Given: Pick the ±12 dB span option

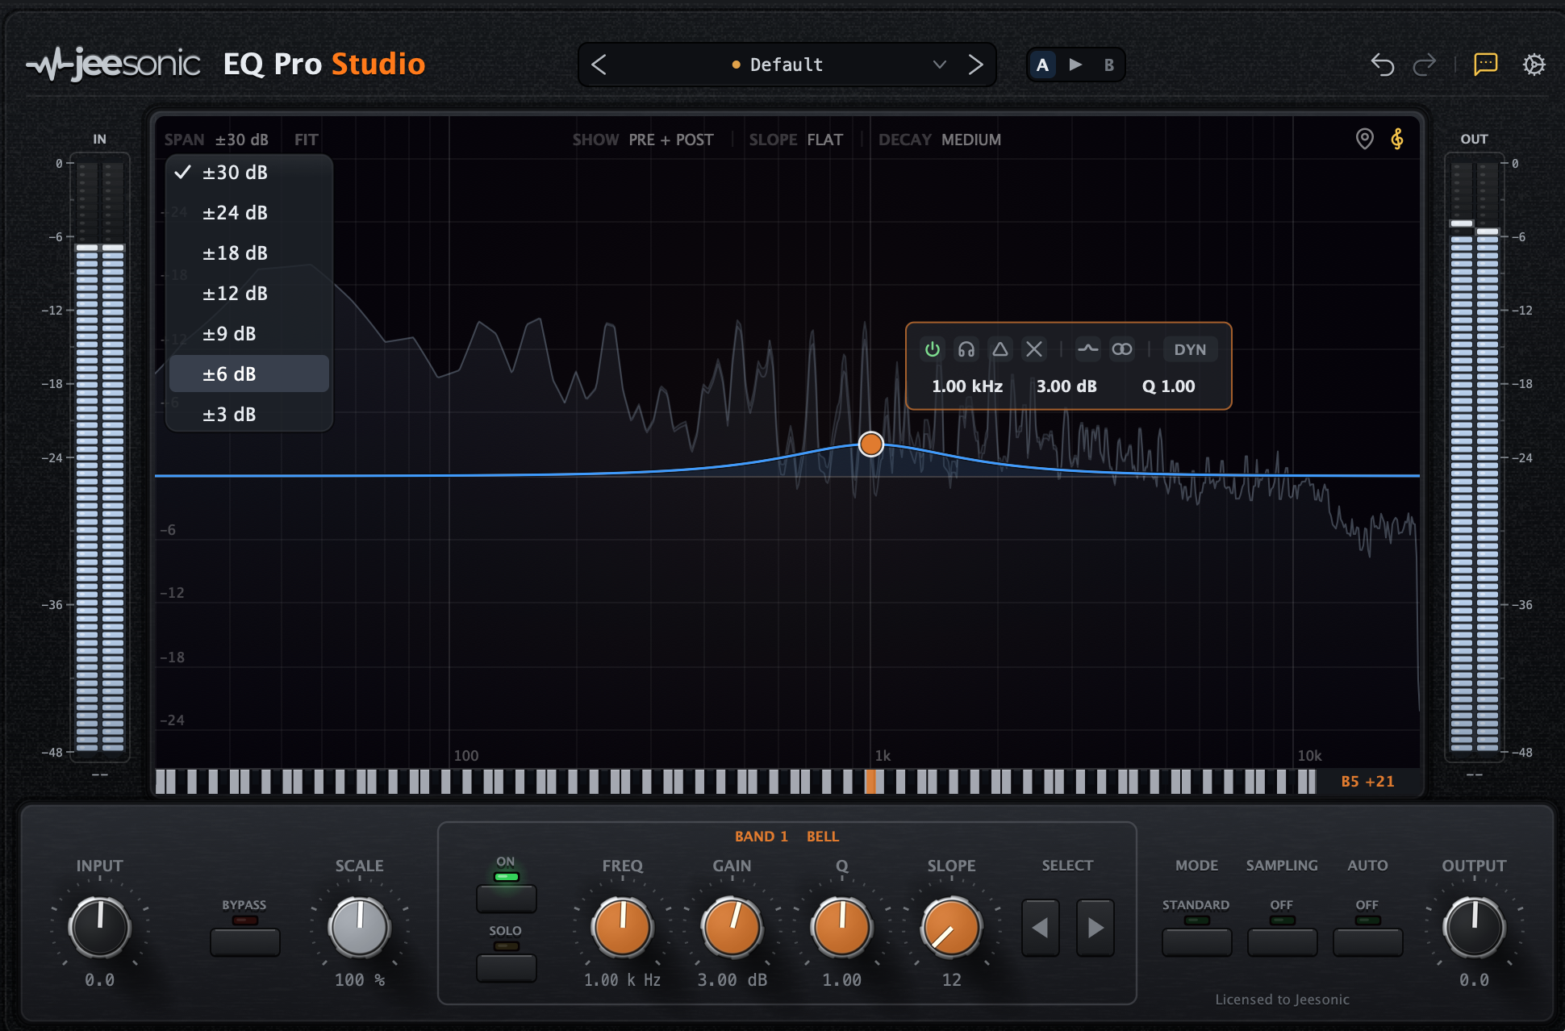Looking at the screenshot, I should (x=249, y=293).
